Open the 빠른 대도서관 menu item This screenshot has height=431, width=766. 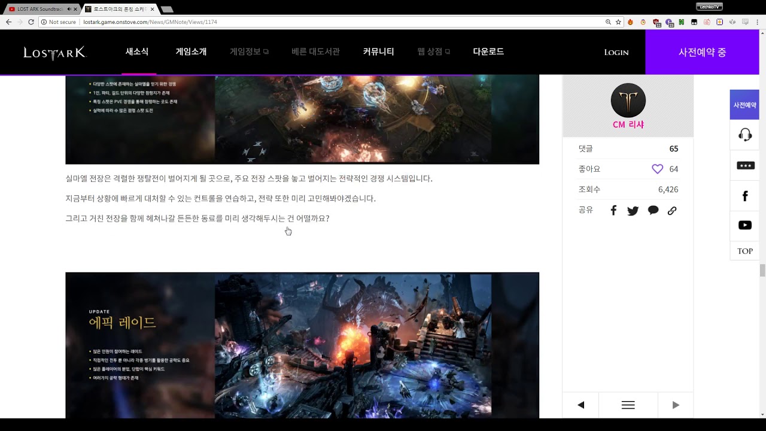tap(315, 51)
